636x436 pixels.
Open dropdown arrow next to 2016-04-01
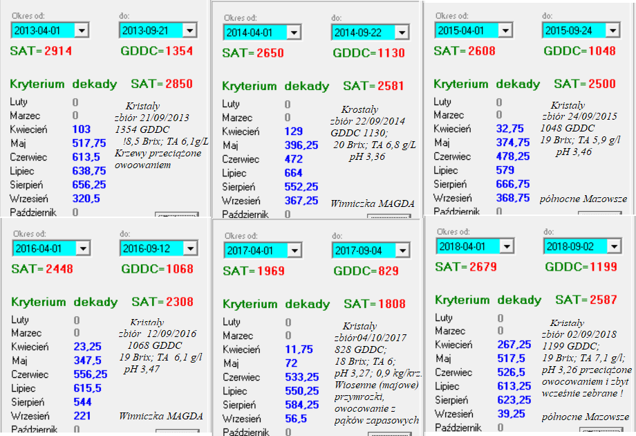coord(82,248)
